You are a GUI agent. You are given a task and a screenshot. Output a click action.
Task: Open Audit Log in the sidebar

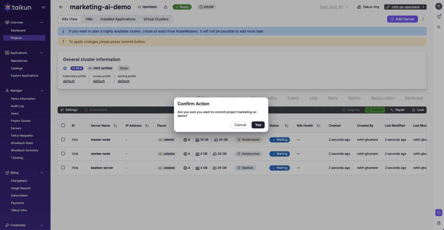17,106
